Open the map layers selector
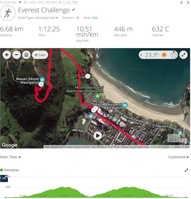 click(26, 55)
